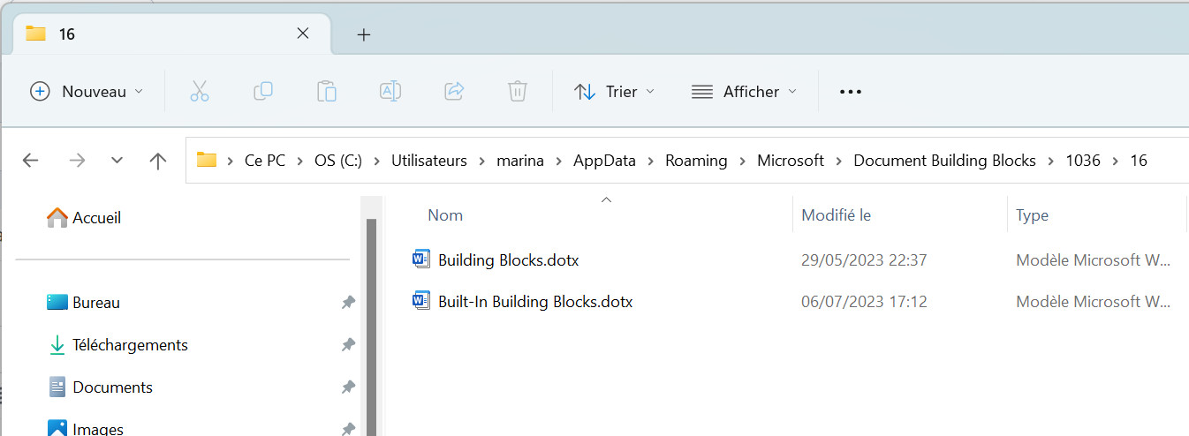1189x436 pixels.
Task: Navigate to Roaming in the address path
Action: (696, 160)
